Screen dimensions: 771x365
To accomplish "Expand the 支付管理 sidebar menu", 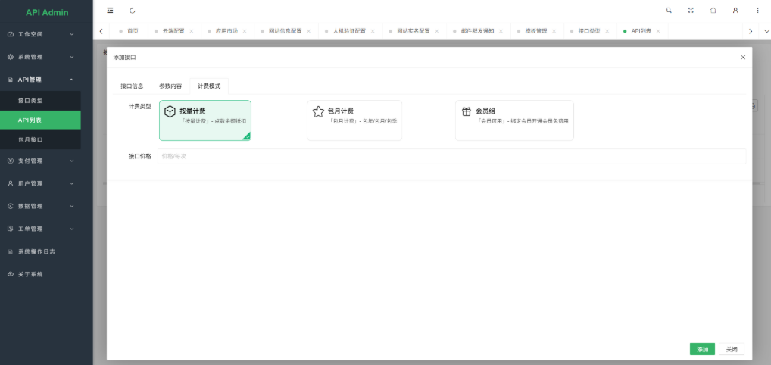I will 46,161.
